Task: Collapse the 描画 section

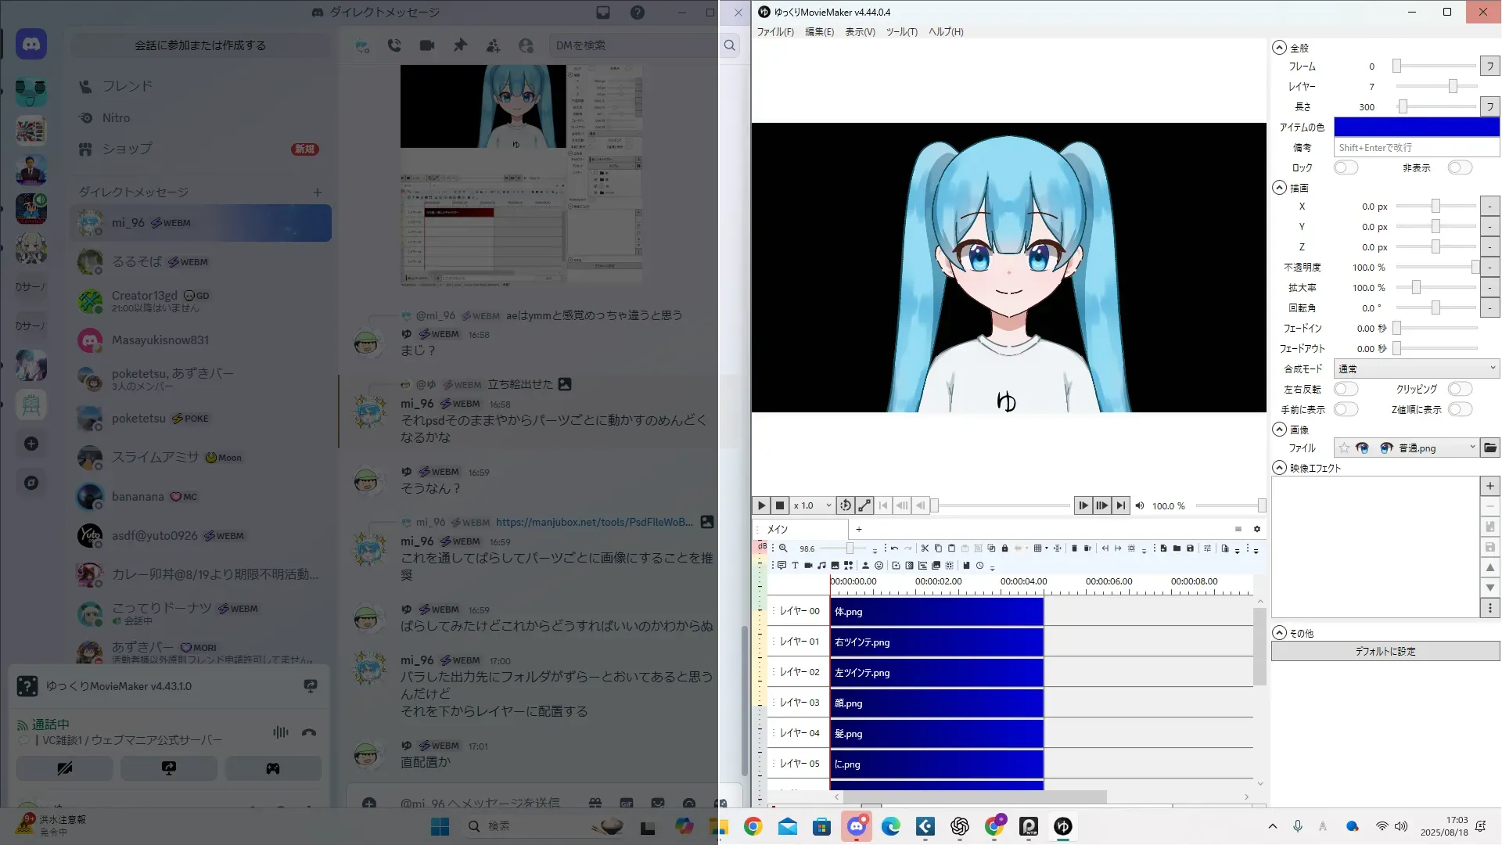Action: coord(1280,188)
